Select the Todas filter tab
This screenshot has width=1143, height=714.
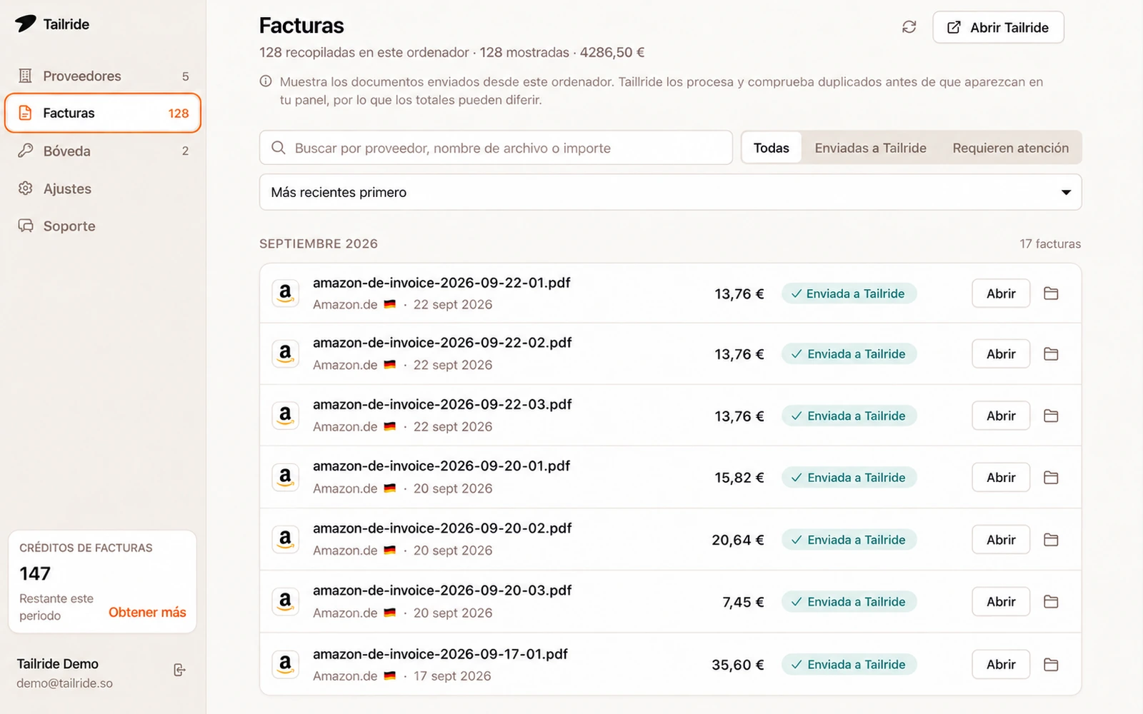tap(772, 148)
